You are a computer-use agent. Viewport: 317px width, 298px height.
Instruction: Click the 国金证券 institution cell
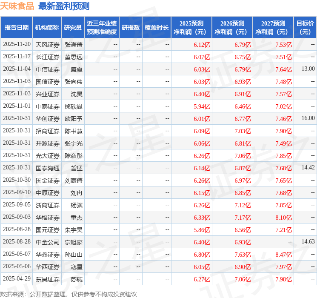pos(48,181)
